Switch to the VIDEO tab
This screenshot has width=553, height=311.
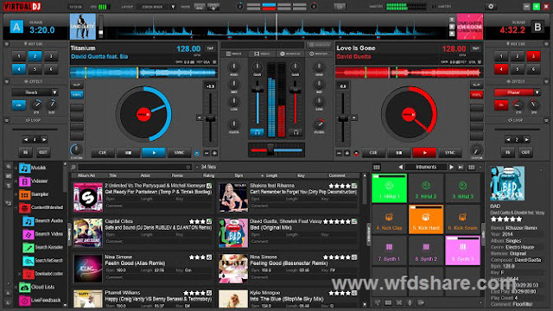[262, 54]
